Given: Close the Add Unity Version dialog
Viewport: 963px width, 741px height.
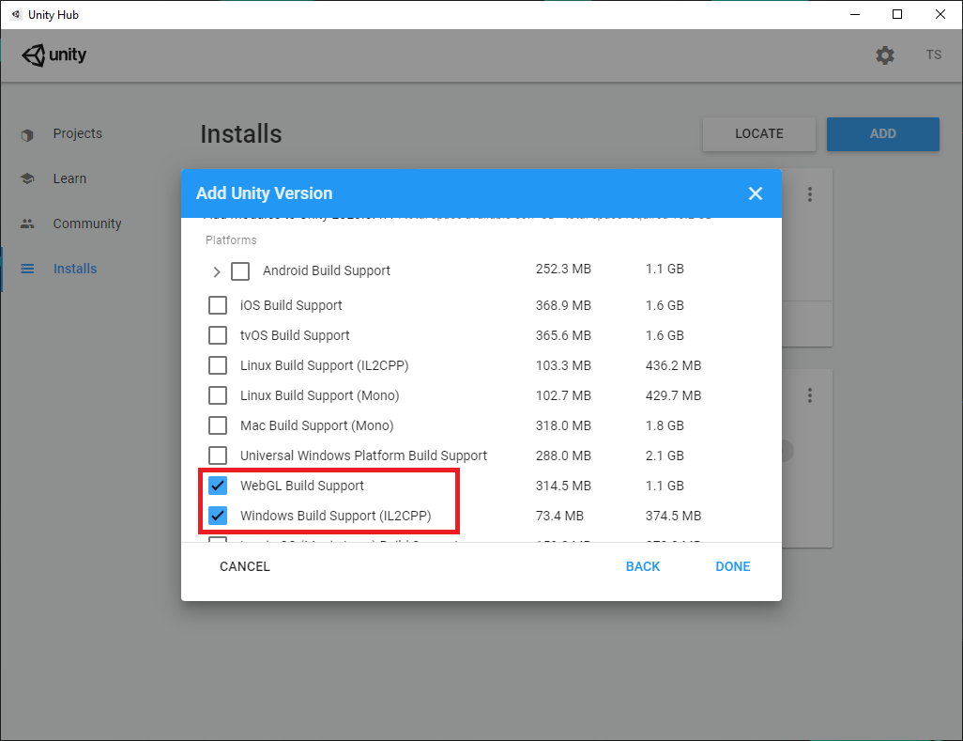Looking at the screenshot, I should click(756, 193).
